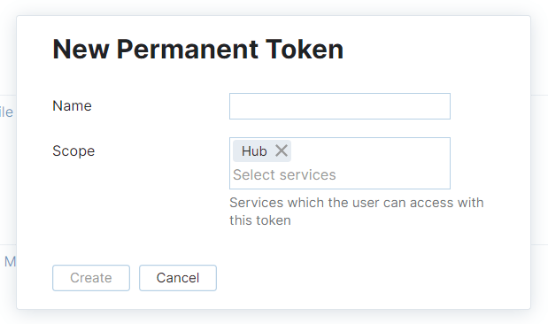Viewport: 548px width, 324px height.
Task: Click the New Permanent Token heading
Action: point(197,50)
